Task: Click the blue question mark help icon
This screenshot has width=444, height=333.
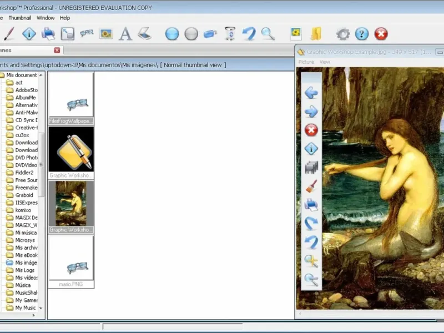Action: click(362, 34)
